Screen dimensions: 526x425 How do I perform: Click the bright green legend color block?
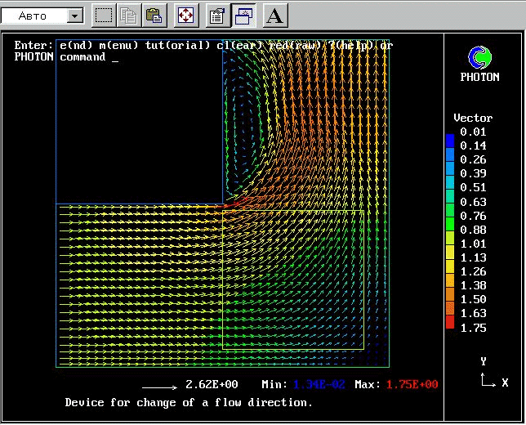click(x=450, y=224)
